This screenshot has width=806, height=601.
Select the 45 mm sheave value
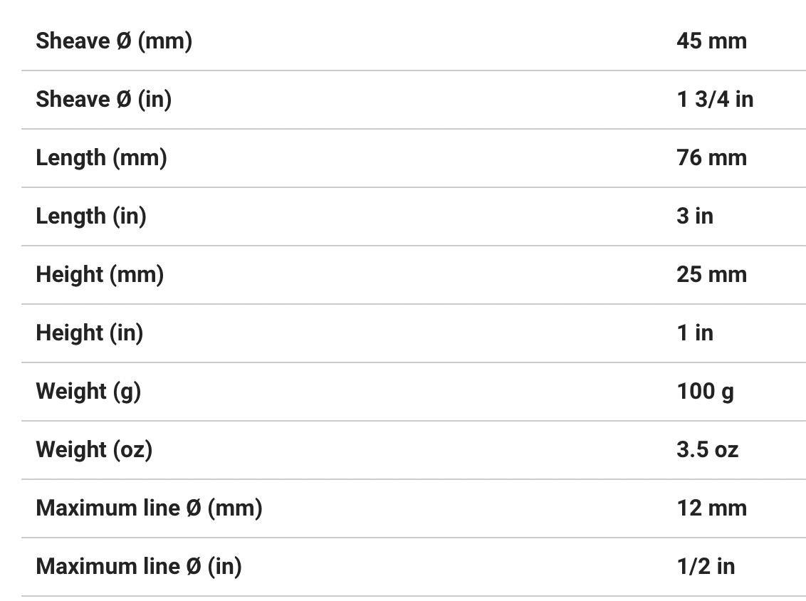coord(711,41)
